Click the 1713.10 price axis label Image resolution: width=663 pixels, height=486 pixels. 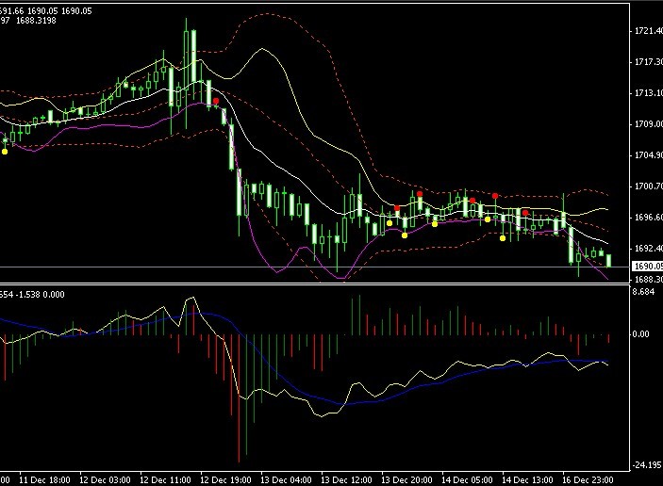click(649, 93)
